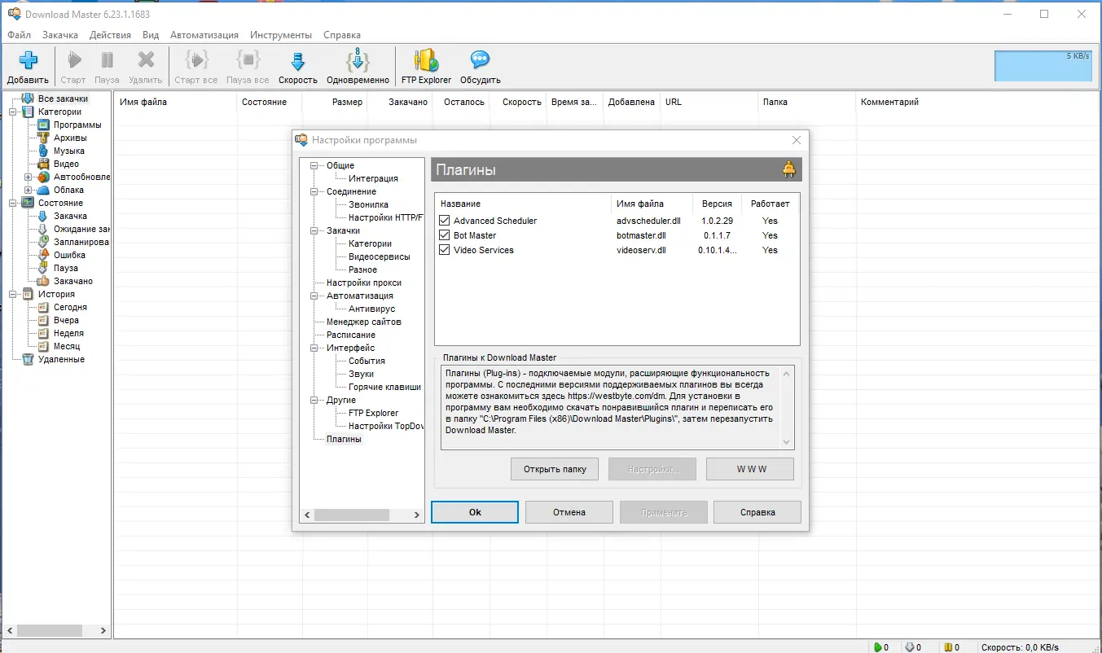The image size is (1102, 653).
Task: Collapse the Соединение settings node
Action: (x=314, y=191)
